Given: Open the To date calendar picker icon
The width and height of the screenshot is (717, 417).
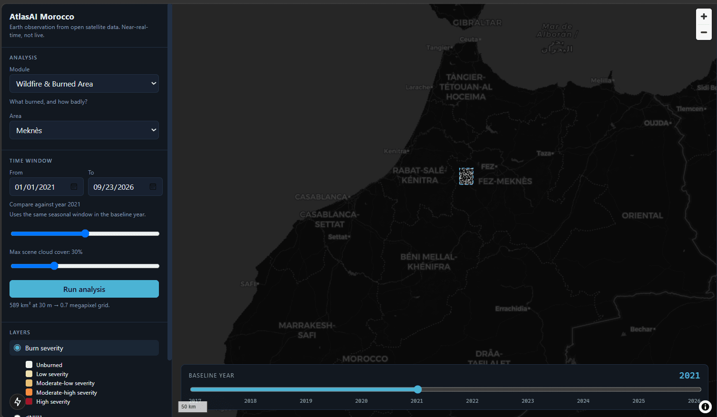Looking at the screenshot, I should click(x=153, y=187).
